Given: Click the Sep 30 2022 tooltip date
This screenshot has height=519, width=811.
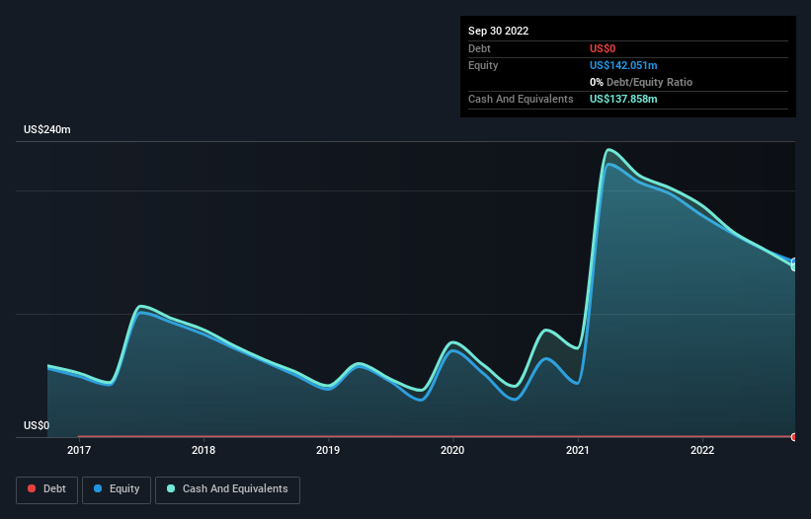Looking at the screenshot, I should click(x=498, y=31).
